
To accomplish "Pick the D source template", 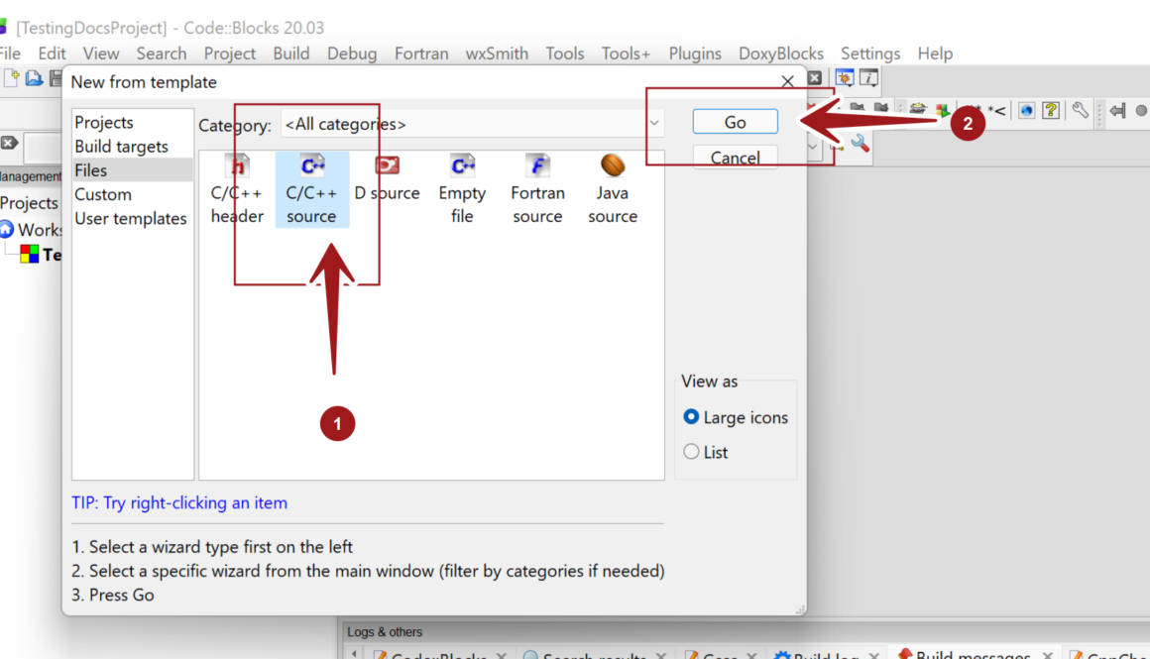I will (387, 178).
